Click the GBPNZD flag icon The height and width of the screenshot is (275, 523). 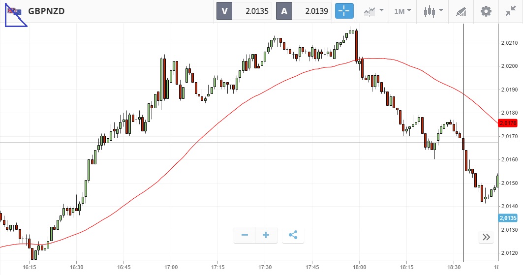[x=14, y=11]
